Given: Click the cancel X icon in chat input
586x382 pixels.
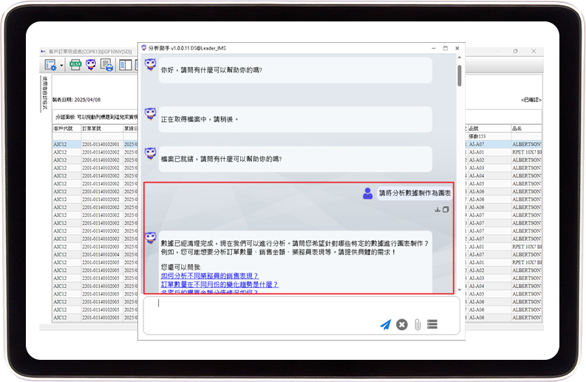Looking at the screenshot, I should click(401, 324).
